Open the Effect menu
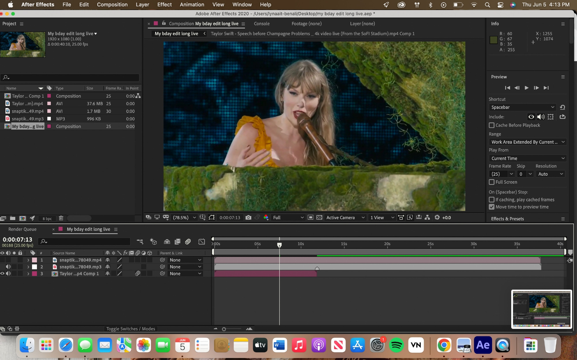 coord(164,5)
